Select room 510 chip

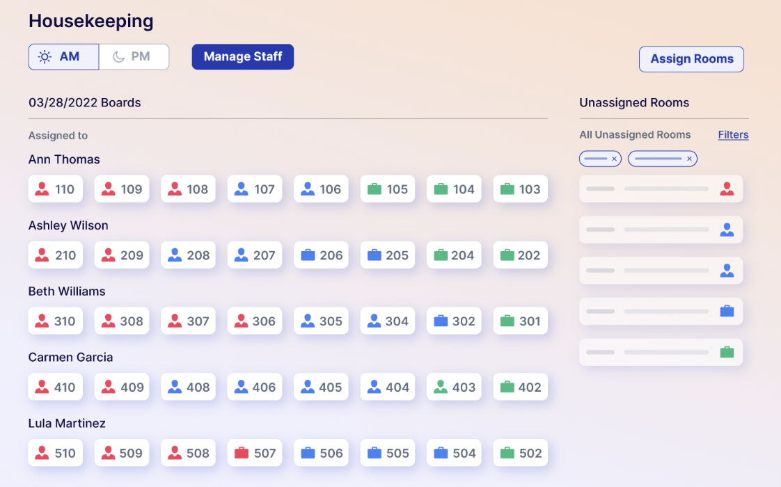pyautogui.click(x=55, y=453)
